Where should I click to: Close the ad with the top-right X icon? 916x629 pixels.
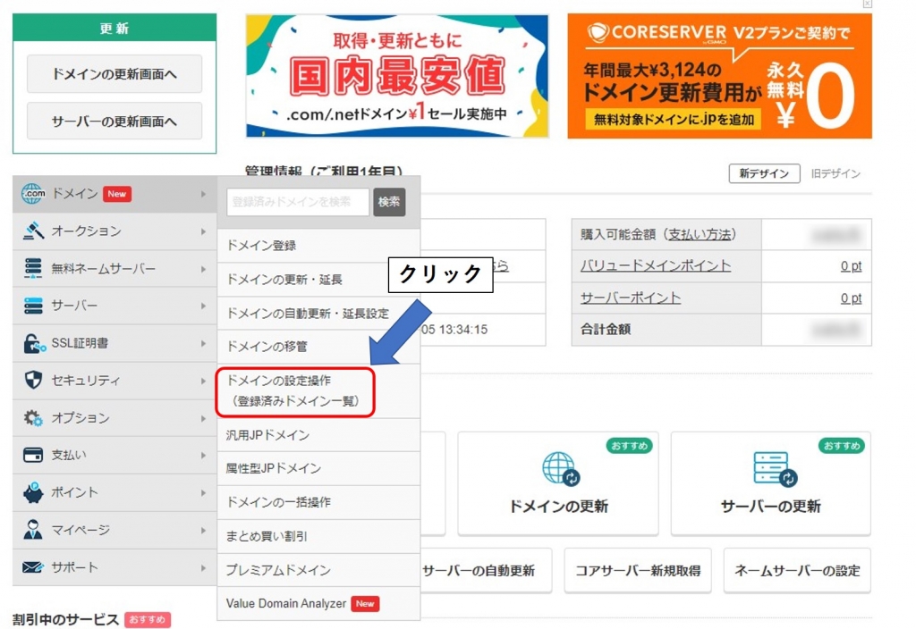click(868, 4)
